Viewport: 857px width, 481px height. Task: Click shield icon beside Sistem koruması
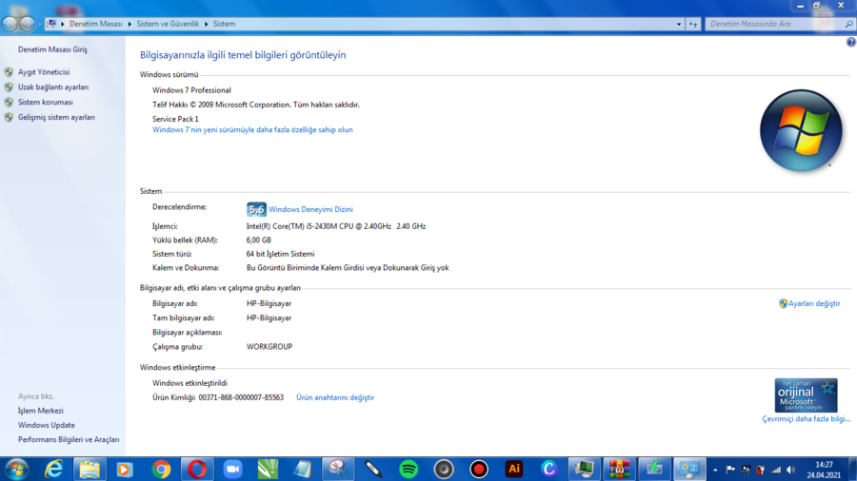point(9,102)
